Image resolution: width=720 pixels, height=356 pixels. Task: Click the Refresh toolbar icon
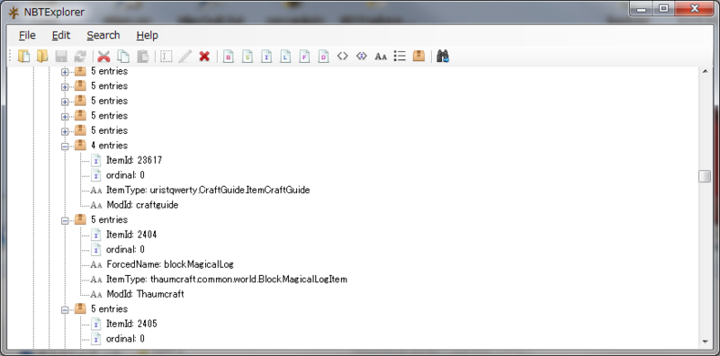(x=80, y=57)
